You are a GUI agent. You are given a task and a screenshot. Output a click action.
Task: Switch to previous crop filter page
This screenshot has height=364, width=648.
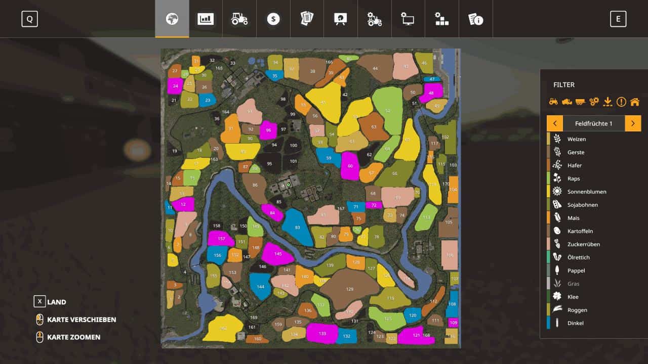click(555, 123)
